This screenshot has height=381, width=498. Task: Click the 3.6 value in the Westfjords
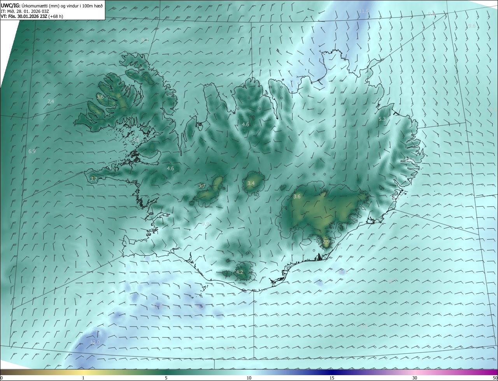pos(100,97)
